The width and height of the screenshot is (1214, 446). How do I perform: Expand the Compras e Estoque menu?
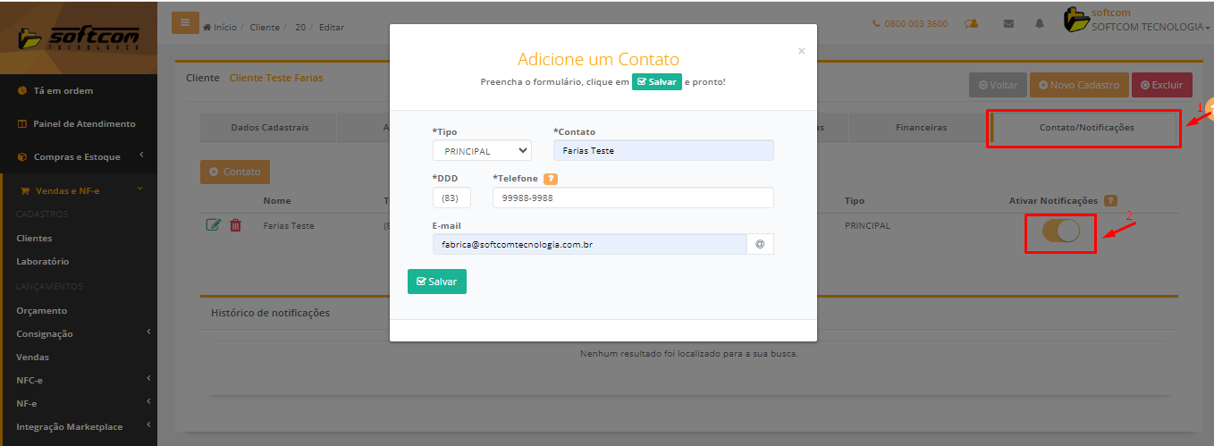tap(79, 157)
